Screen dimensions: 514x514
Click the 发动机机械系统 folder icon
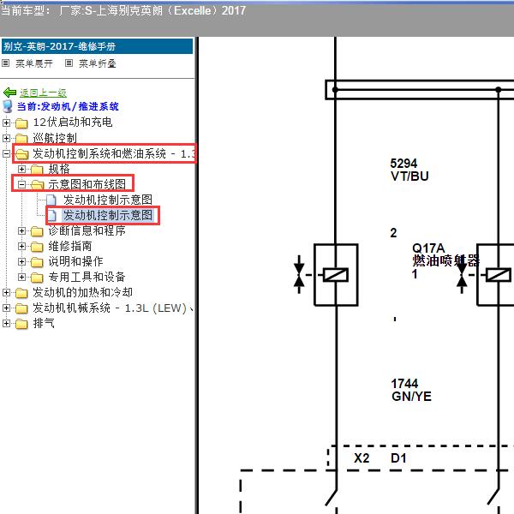click(21, 308)
